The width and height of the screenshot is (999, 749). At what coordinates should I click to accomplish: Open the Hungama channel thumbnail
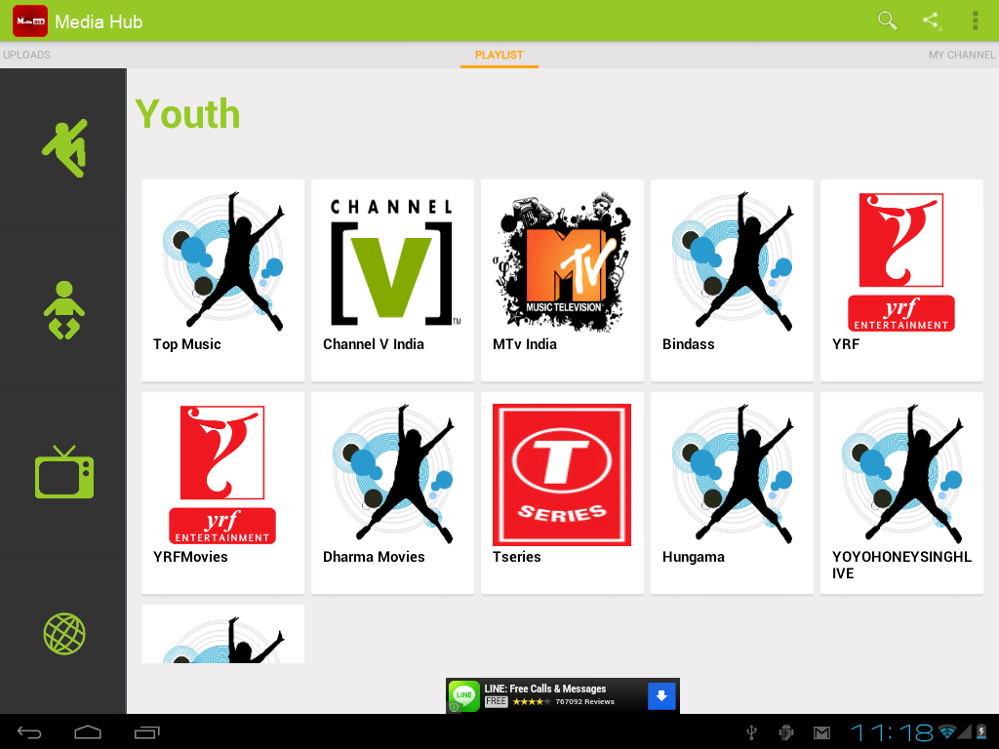pos(732,474)
